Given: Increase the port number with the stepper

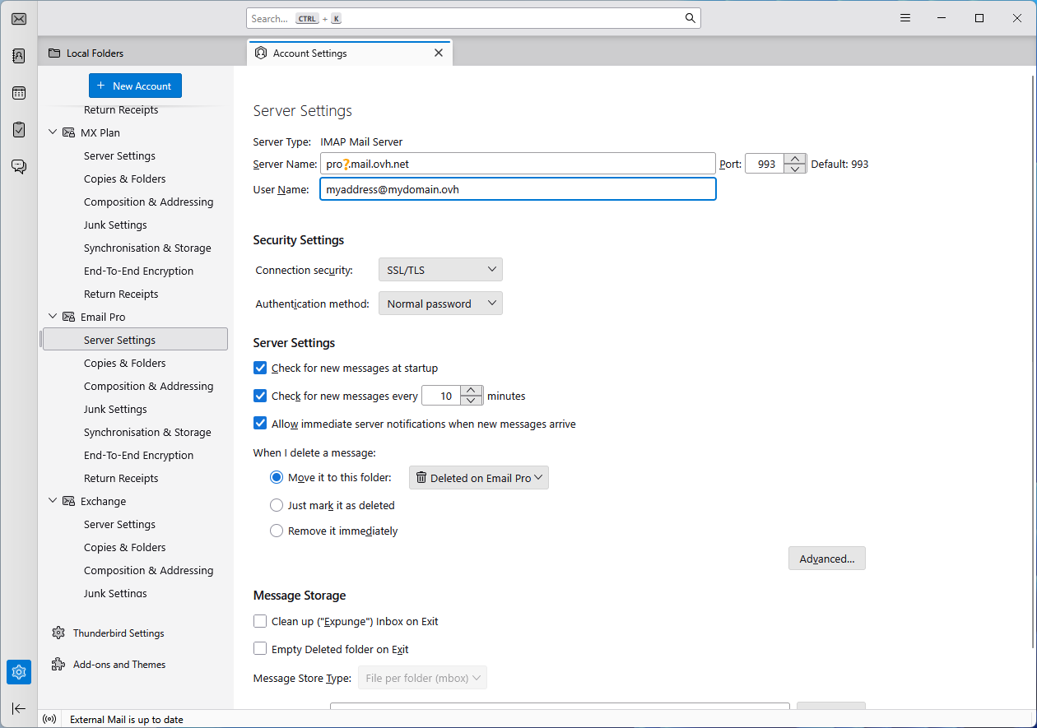Looking at the screenshot, I should 794,159.
